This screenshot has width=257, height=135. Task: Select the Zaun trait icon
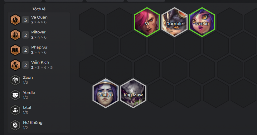(x=15, y=80)
